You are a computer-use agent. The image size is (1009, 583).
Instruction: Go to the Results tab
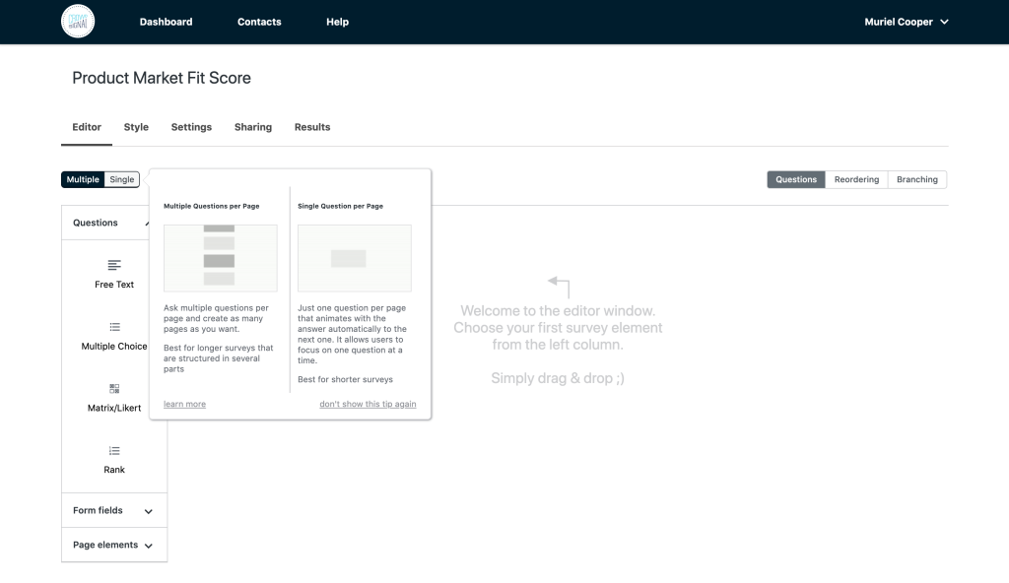pyautogui.click(x=312, y=127)
